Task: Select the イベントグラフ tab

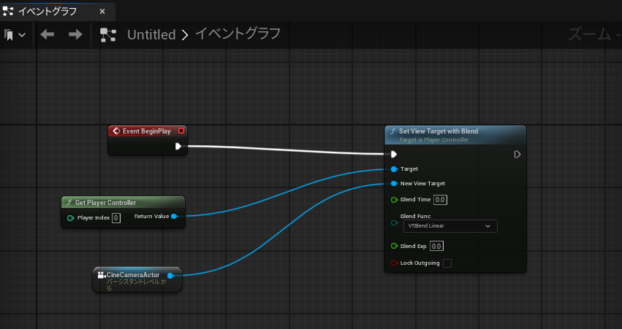Action: (47, 12)
